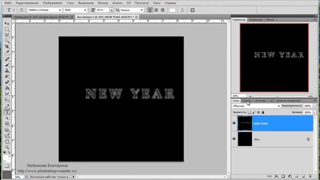
Task: Align text right
Action: click(x=162, y=10)
